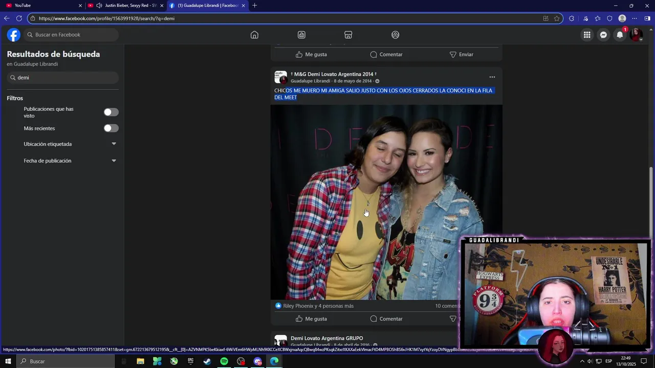Open the Marketplace storefront icon
The image size is (655, 368).
[348, 35]
